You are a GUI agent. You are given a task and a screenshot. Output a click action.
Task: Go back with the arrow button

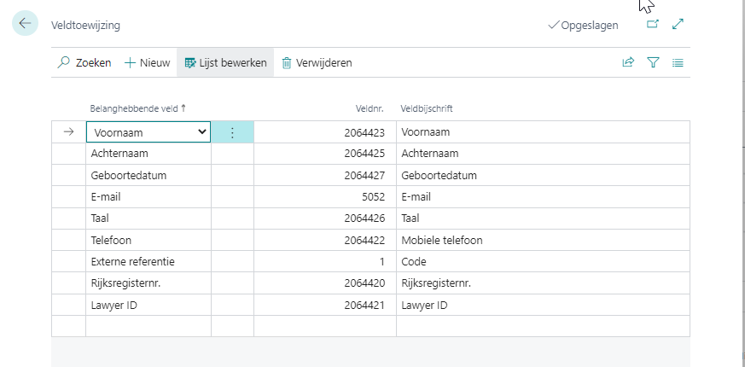tap(25, 23)
